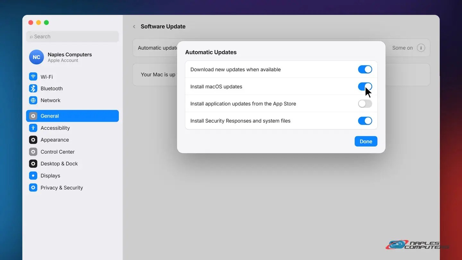Screen dimensions: 462x260
Task: Disable the Install macOS updates switch
Action: [365, 86]
